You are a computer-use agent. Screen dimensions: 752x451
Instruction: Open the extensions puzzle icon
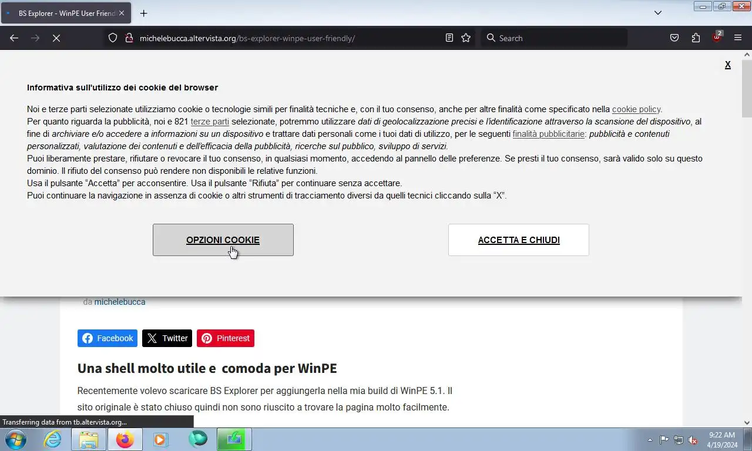[x=696, y=38]
